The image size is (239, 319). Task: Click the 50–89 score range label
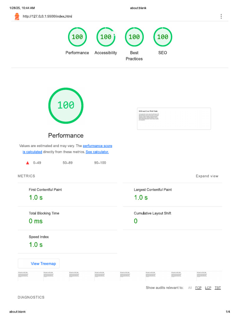68,163
